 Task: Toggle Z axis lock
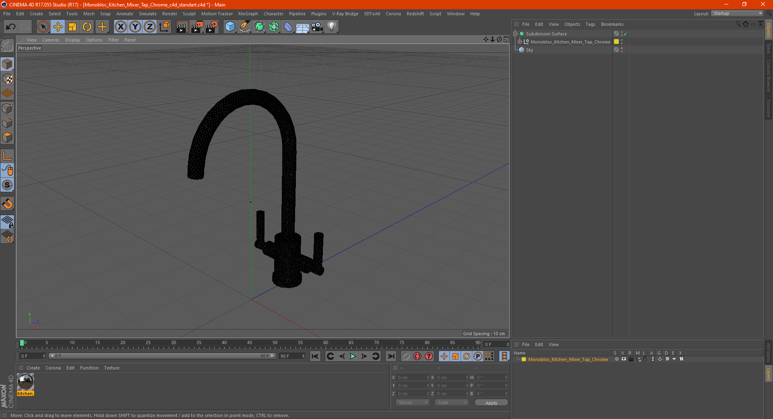(150, 27)
